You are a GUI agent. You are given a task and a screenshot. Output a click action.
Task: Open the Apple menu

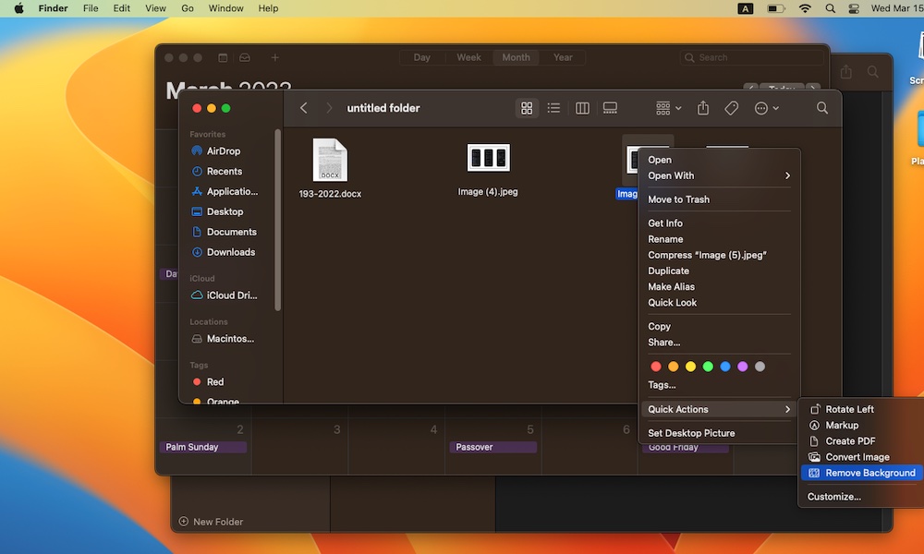coord(18,8)
